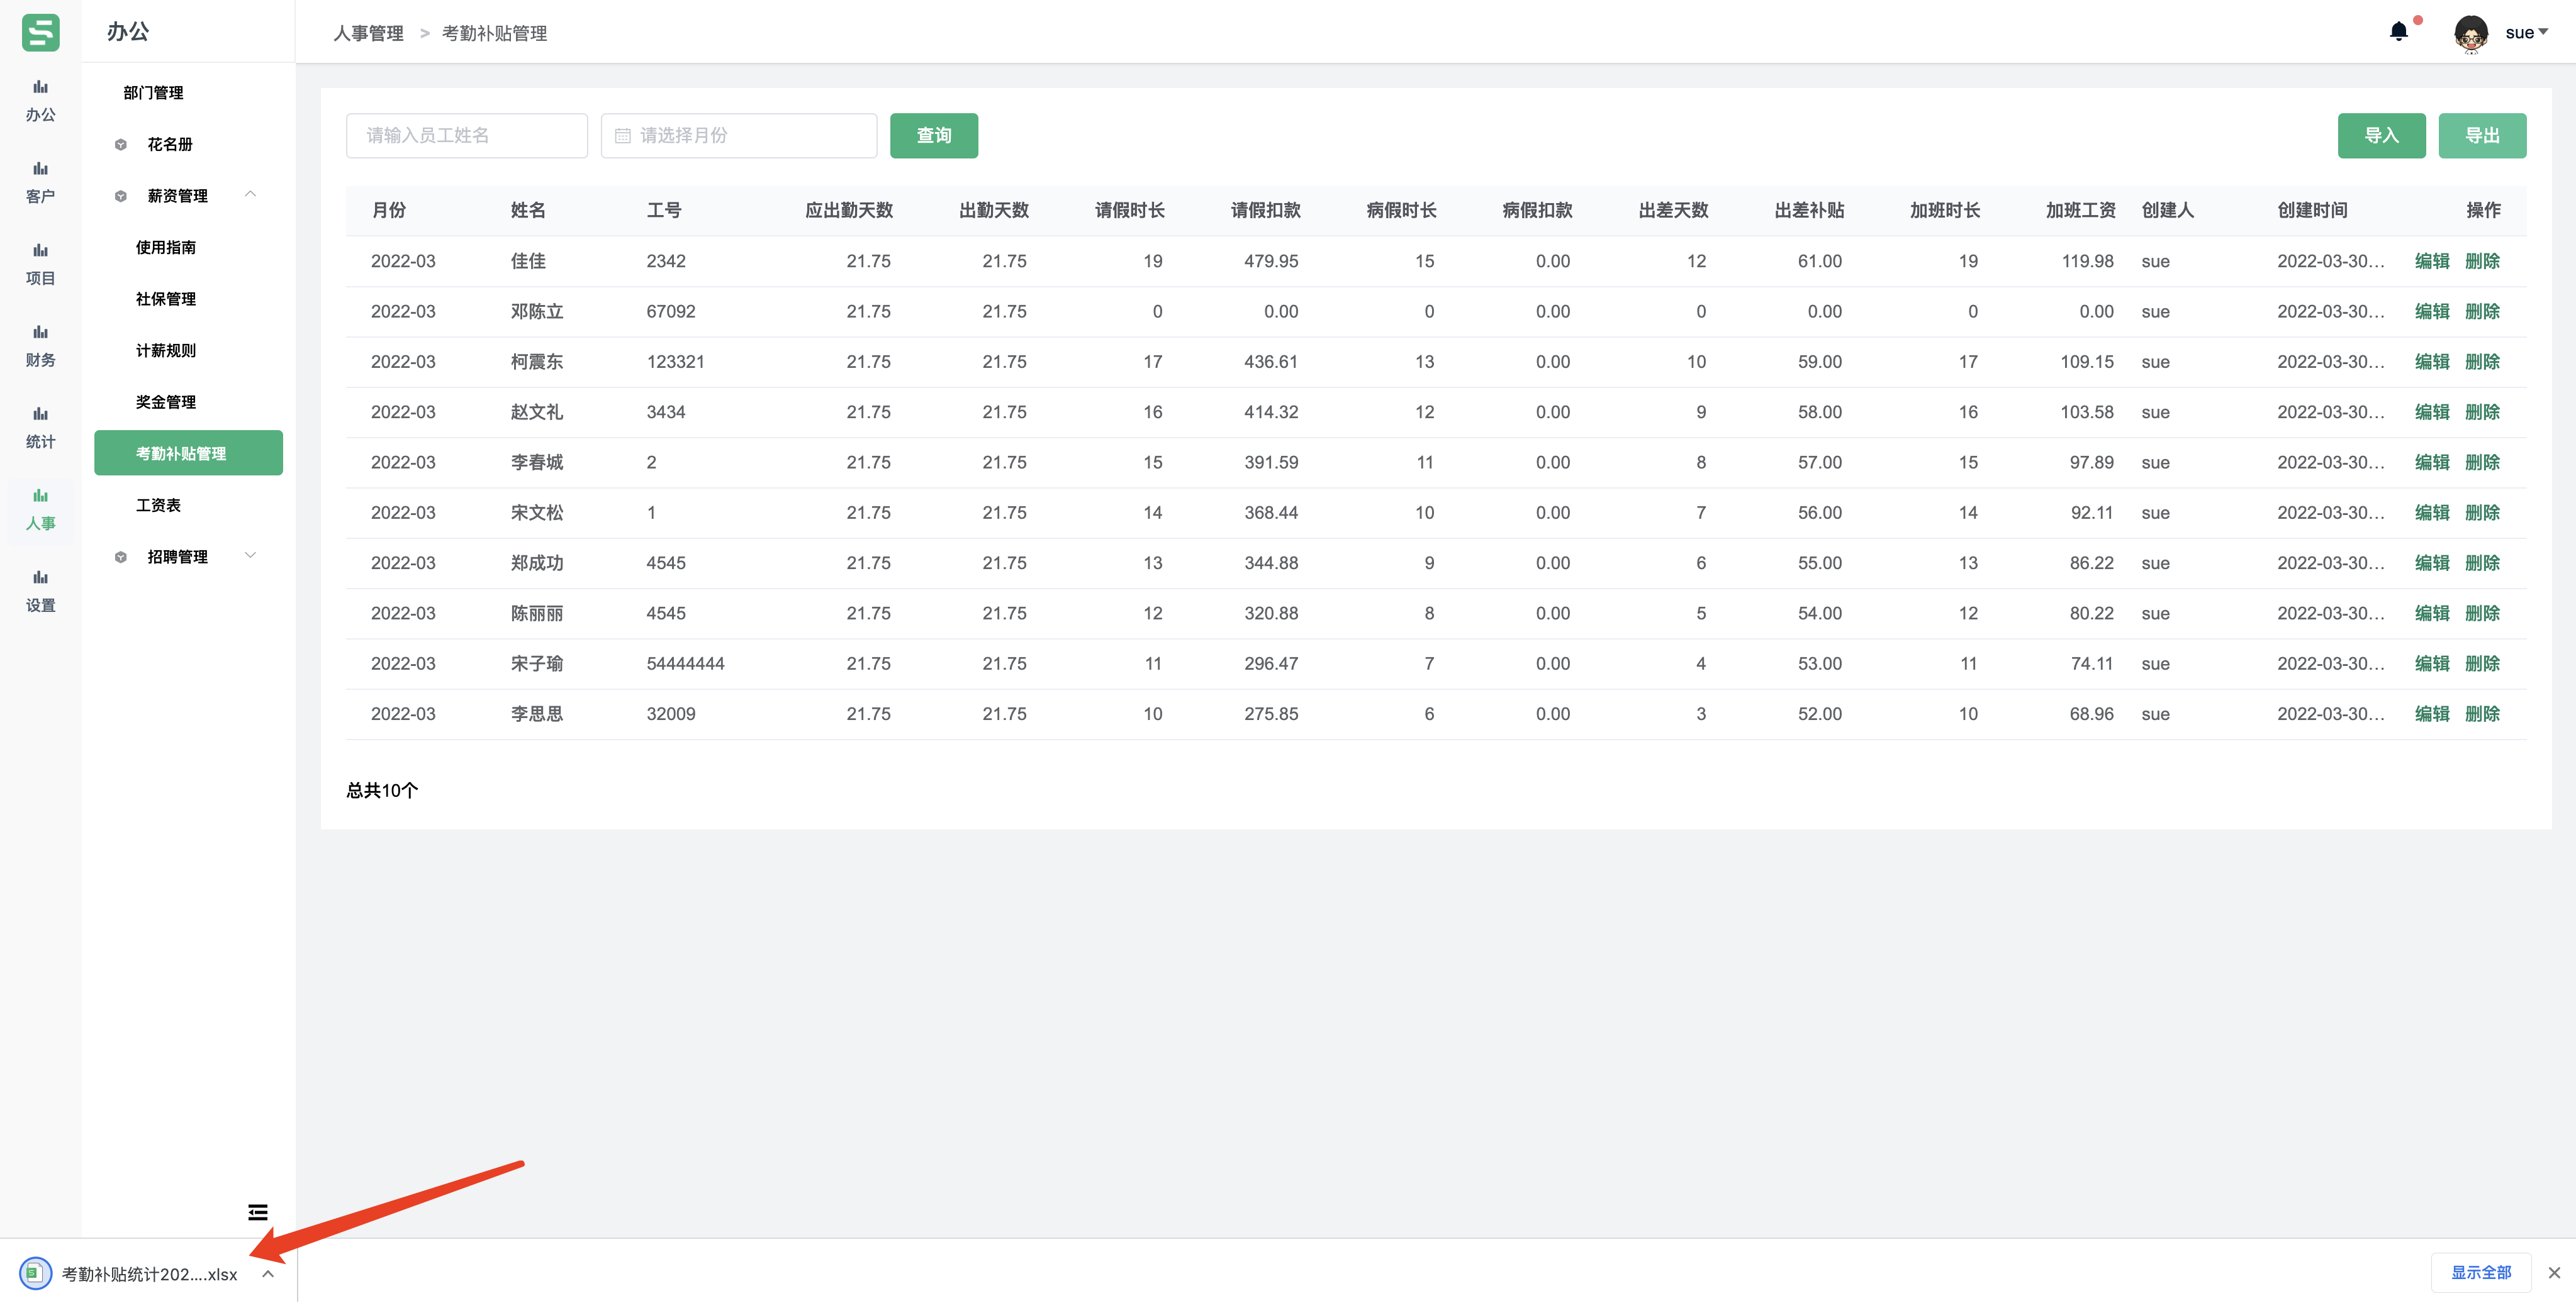2576x1308 pixels.
Task: Open the download item options chevron
Action: point(268,1273)
